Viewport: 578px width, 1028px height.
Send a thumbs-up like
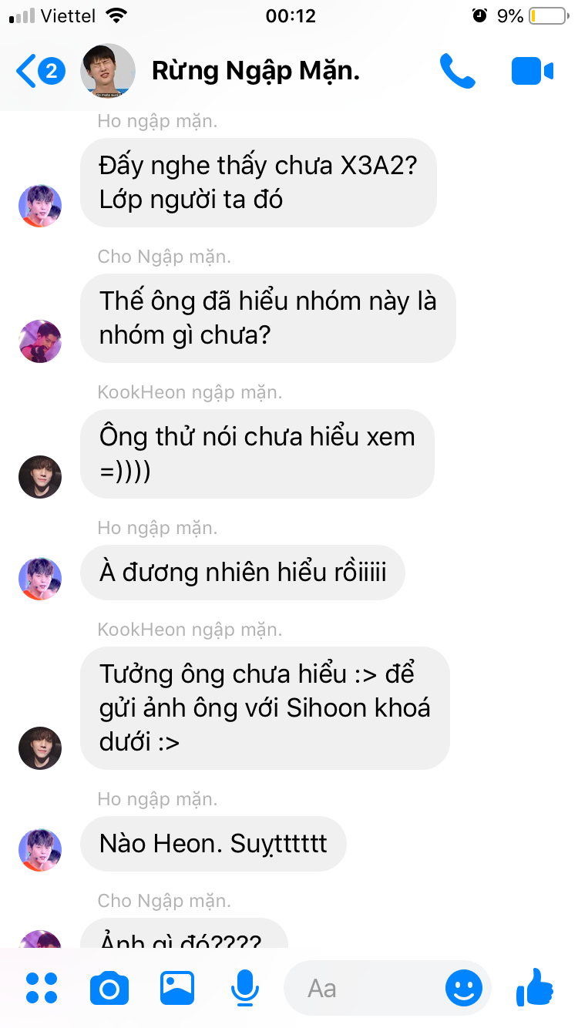(535, 986)
